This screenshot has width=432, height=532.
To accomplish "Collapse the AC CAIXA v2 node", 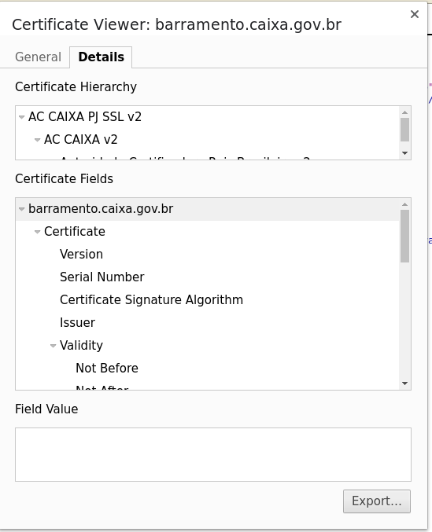I will pos(37,140).
